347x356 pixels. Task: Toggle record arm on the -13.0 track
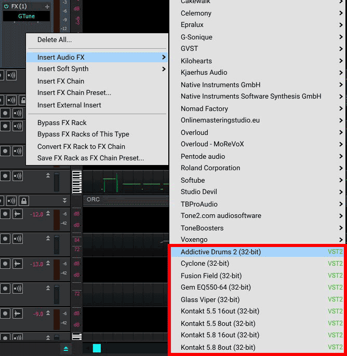(x=5, y=264)
